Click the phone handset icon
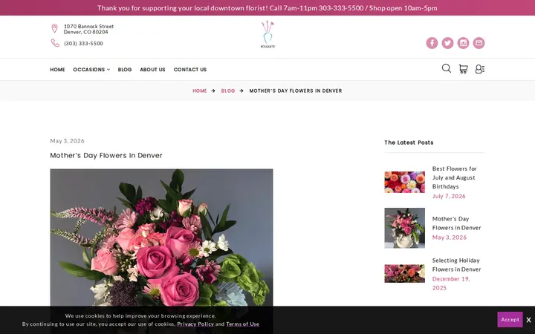This screenshot has height=334, width=535. (55, 43)
